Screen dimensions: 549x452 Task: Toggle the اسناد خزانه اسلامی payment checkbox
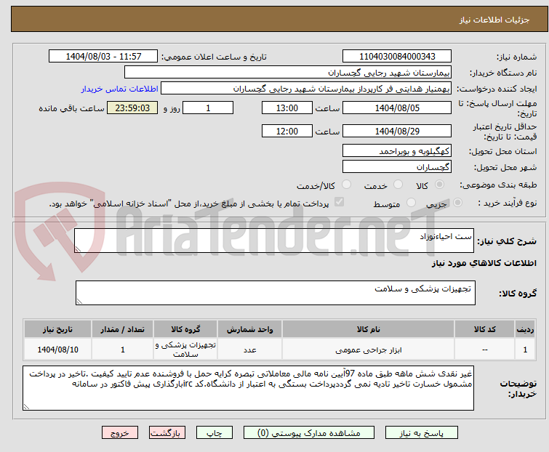[339, 202]
